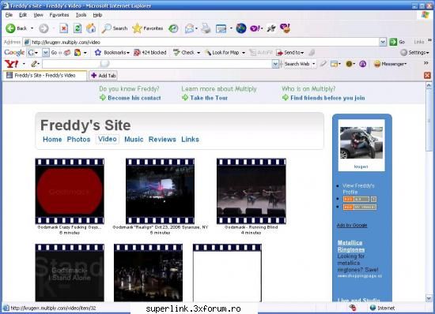Click the page scrollbar up arrow

pyautogui.click(x=429, y=86)
